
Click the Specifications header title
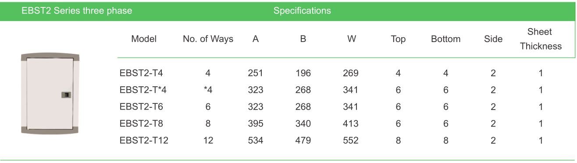click(x=302, y=11)
